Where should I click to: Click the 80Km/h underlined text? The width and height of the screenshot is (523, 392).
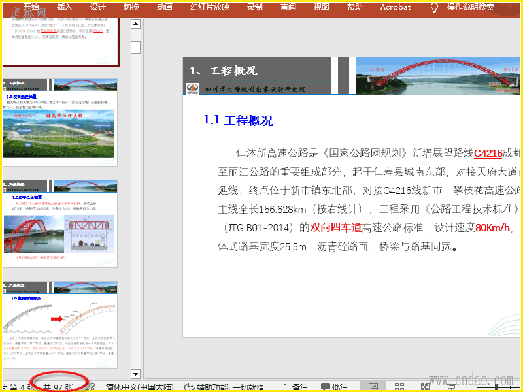[492, 227]
